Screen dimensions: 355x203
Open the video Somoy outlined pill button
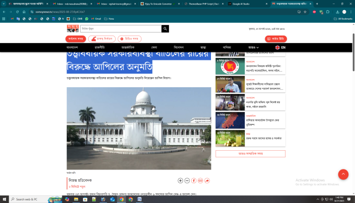pos(129,39)
